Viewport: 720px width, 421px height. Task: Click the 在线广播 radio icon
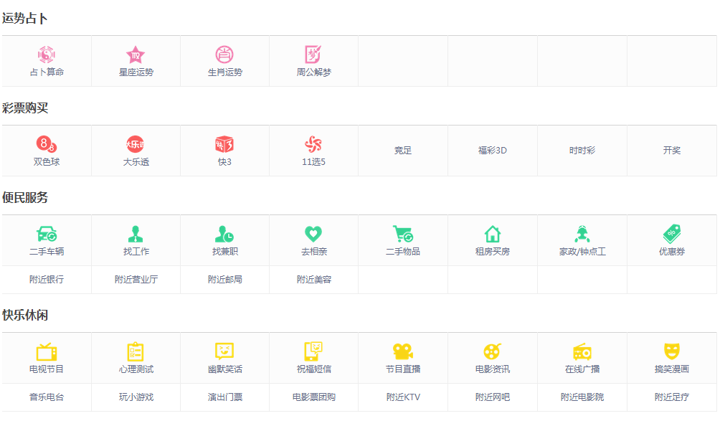click(582, 351)
